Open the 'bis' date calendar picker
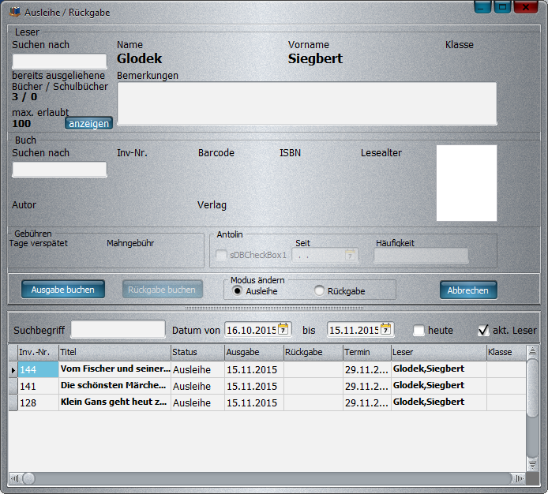548x494 pixels. pos(385,329)
